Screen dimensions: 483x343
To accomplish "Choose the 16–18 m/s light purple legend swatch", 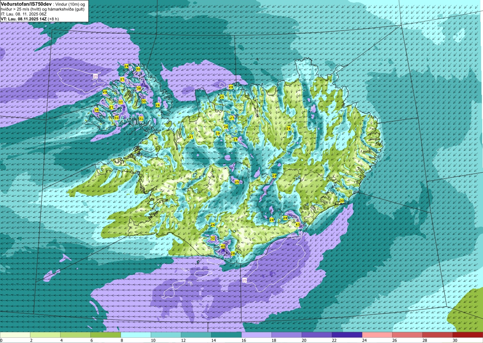I will 257,335.
